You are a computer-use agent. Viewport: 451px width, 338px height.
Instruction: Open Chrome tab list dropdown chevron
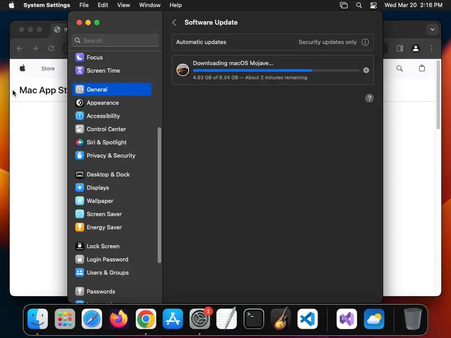click(433, 29)
